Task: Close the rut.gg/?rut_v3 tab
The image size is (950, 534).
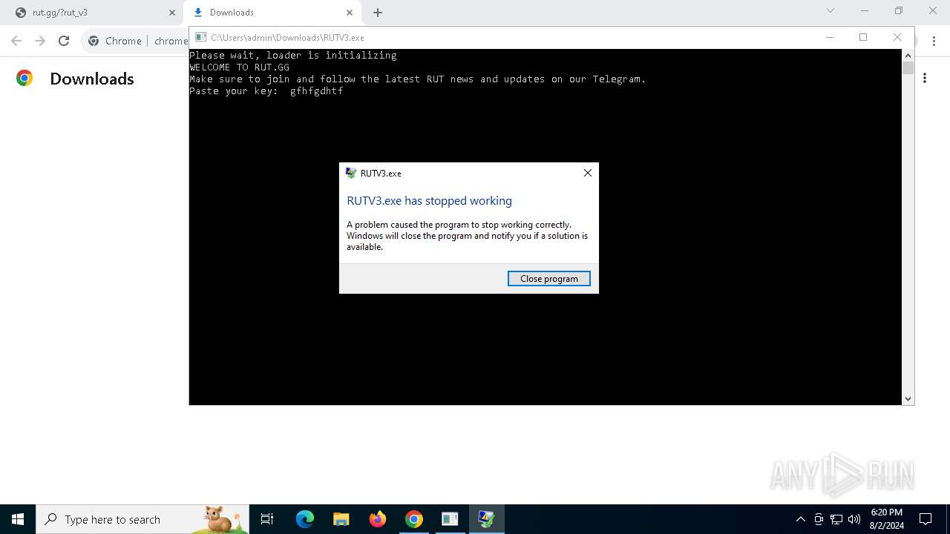Action: tap(172, 13)
